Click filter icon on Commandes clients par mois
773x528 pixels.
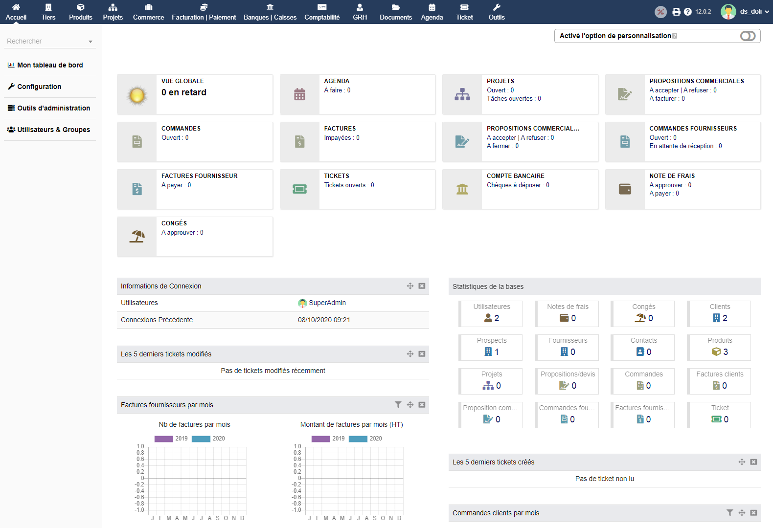[x=729, y=513]
